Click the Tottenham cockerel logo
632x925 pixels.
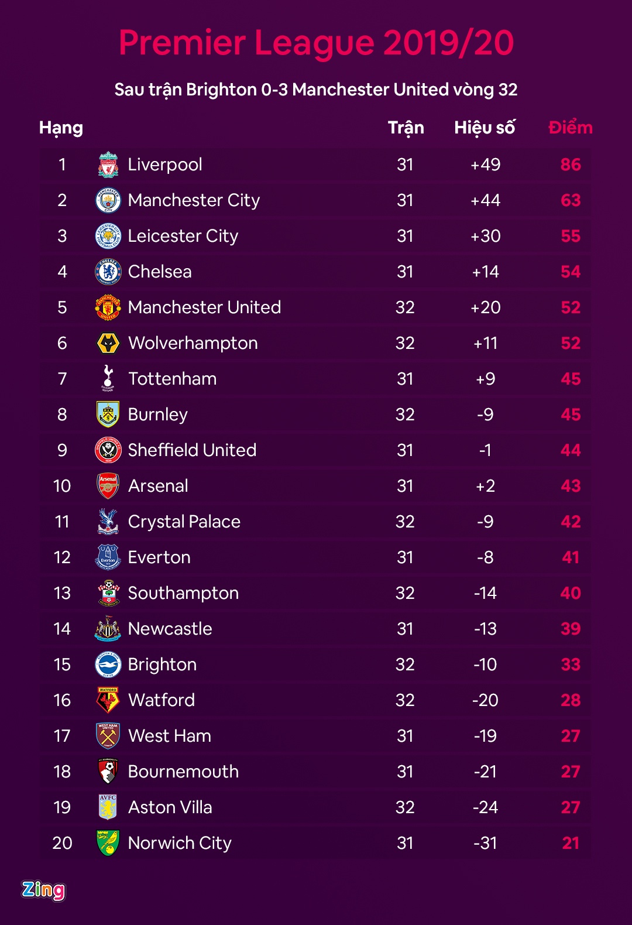(x=108, y=378)
